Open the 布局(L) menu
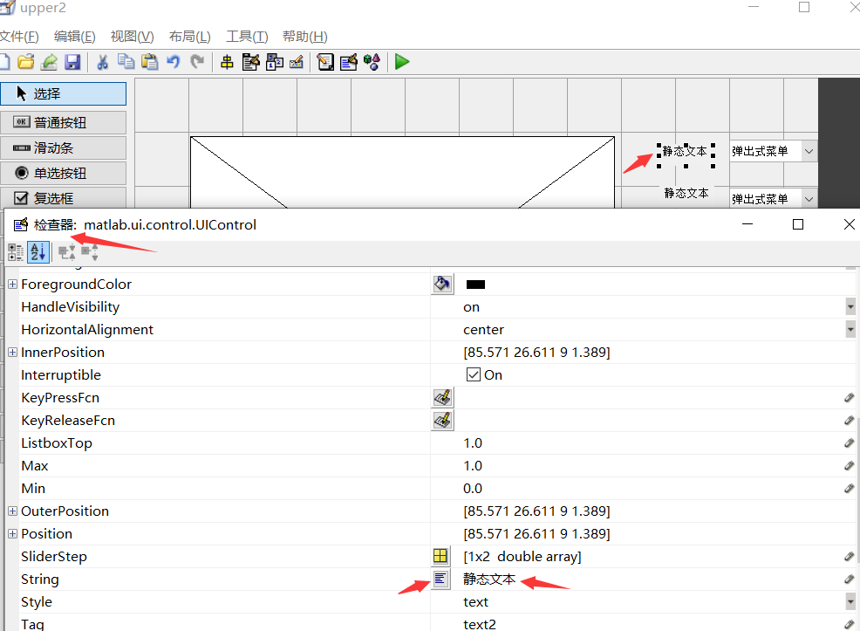The image size is (860, 631). [190, 37]
